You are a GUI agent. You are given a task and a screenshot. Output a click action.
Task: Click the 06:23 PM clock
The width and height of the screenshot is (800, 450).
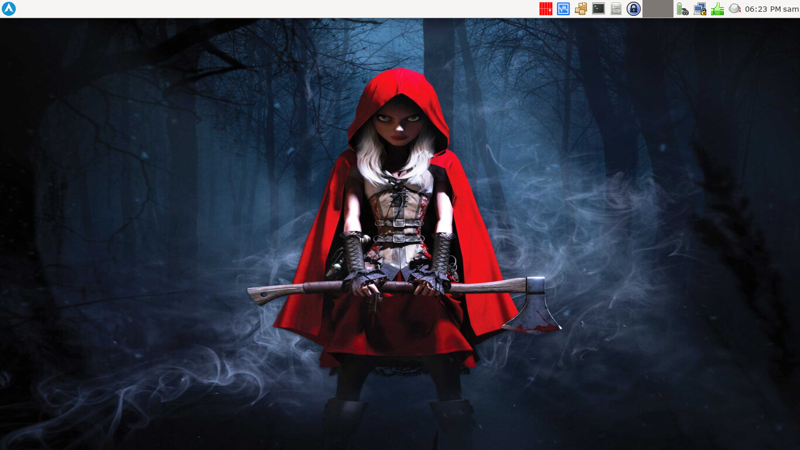pyautogui.click(x=763, y=9)
